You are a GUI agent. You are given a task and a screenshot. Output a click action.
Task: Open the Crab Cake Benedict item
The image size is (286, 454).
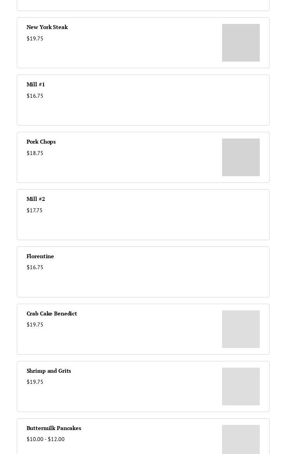[143, 329]
